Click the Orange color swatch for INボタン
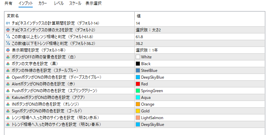Viewport: 270px width, 135px height. click(138, 104)
